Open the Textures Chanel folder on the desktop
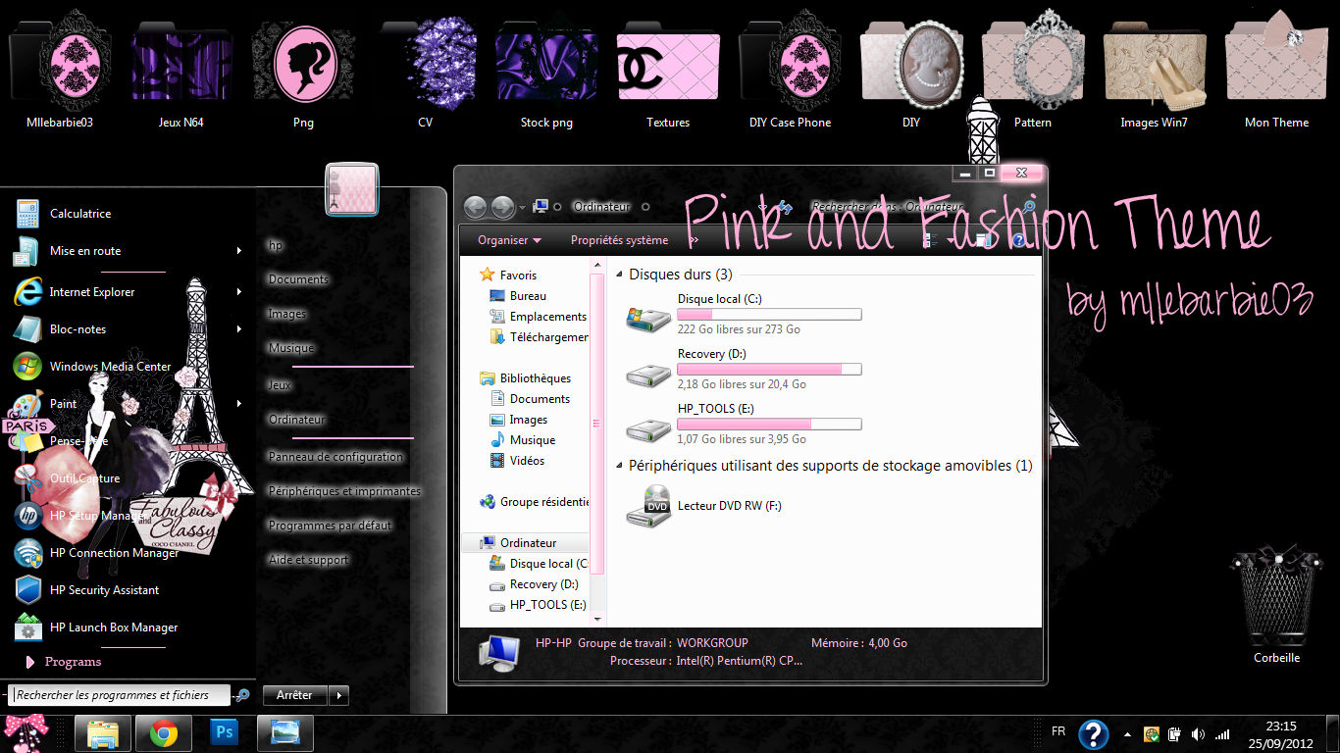 (x=668, y=67)
